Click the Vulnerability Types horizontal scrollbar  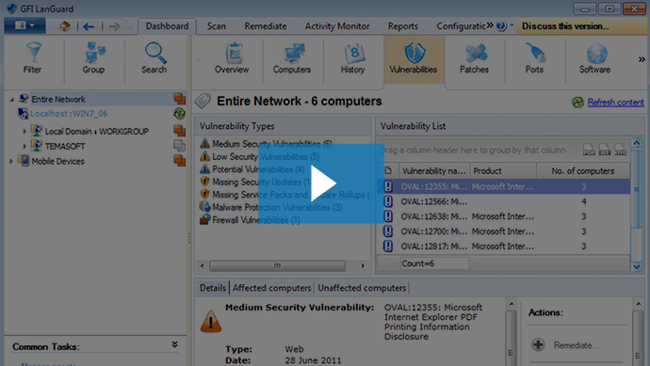point(277,266)
